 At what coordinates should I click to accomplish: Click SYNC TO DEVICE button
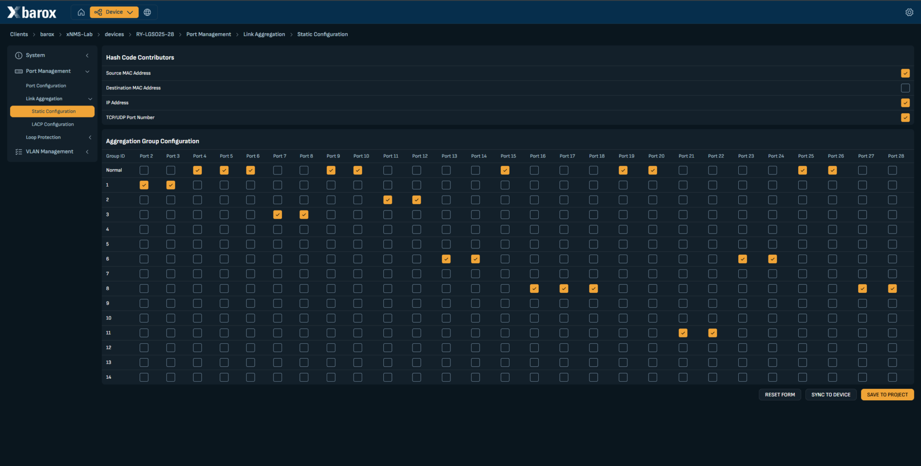831,395
